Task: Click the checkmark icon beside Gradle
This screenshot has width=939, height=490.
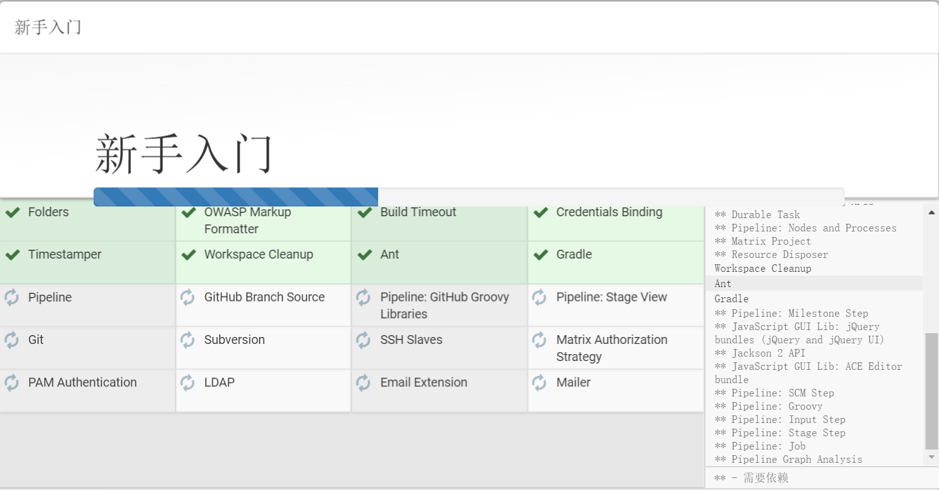Action: coord(541,255)
